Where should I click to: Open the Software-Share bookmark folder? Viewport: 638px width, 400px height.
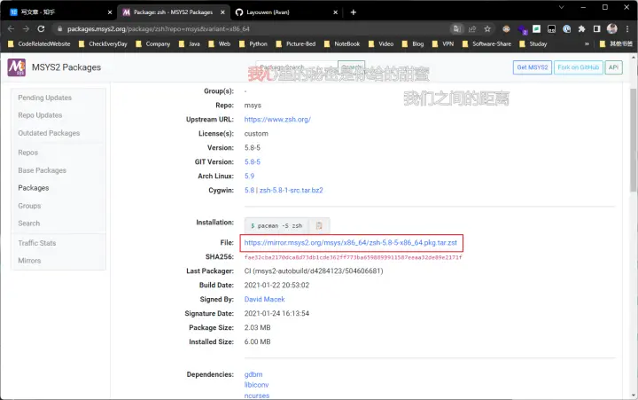tap(486, 44)
